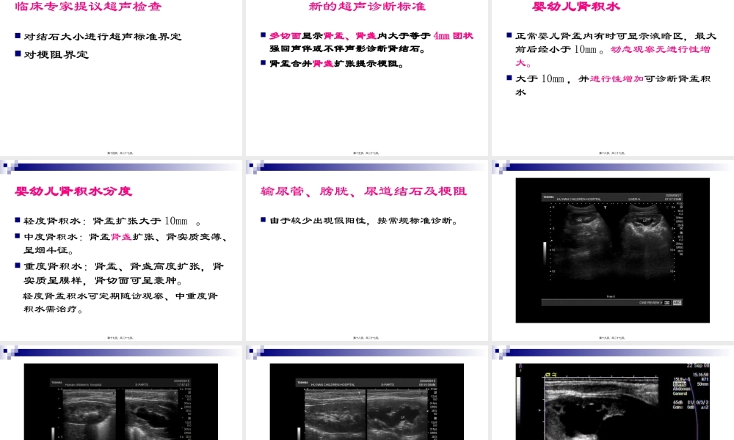This screenshot has height=440, width=734.
Task: Toggle the 65dB dynamic range value
Action: (677, 403)
